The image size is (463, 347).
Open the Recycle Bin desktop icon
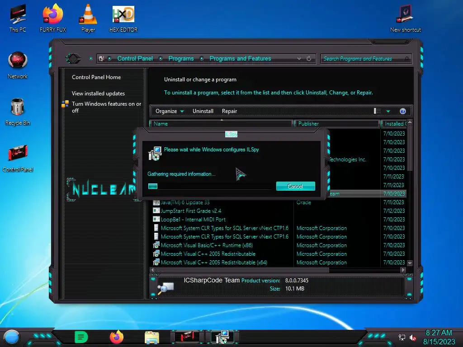(x=18, y=112)
